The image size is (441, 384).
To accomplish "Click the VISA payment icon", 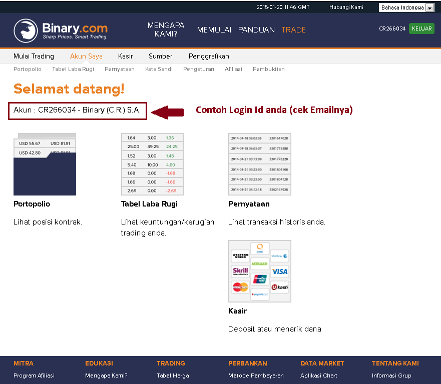I will click(279, 271).
